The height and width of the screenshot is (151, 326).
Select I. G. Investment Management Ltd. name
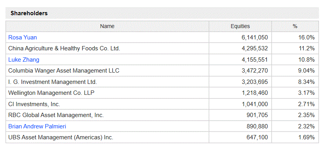click(x=53, y=82)
